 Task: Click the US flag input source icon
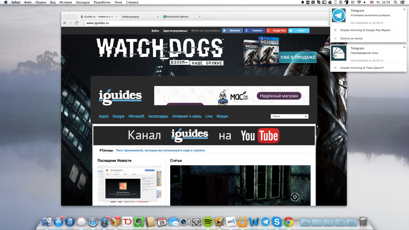[372, 2]
